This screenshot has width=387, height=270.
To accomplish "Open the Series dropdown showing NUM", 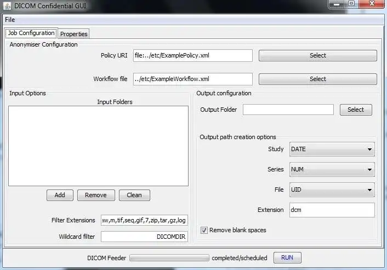I will [x=332, y=169].
